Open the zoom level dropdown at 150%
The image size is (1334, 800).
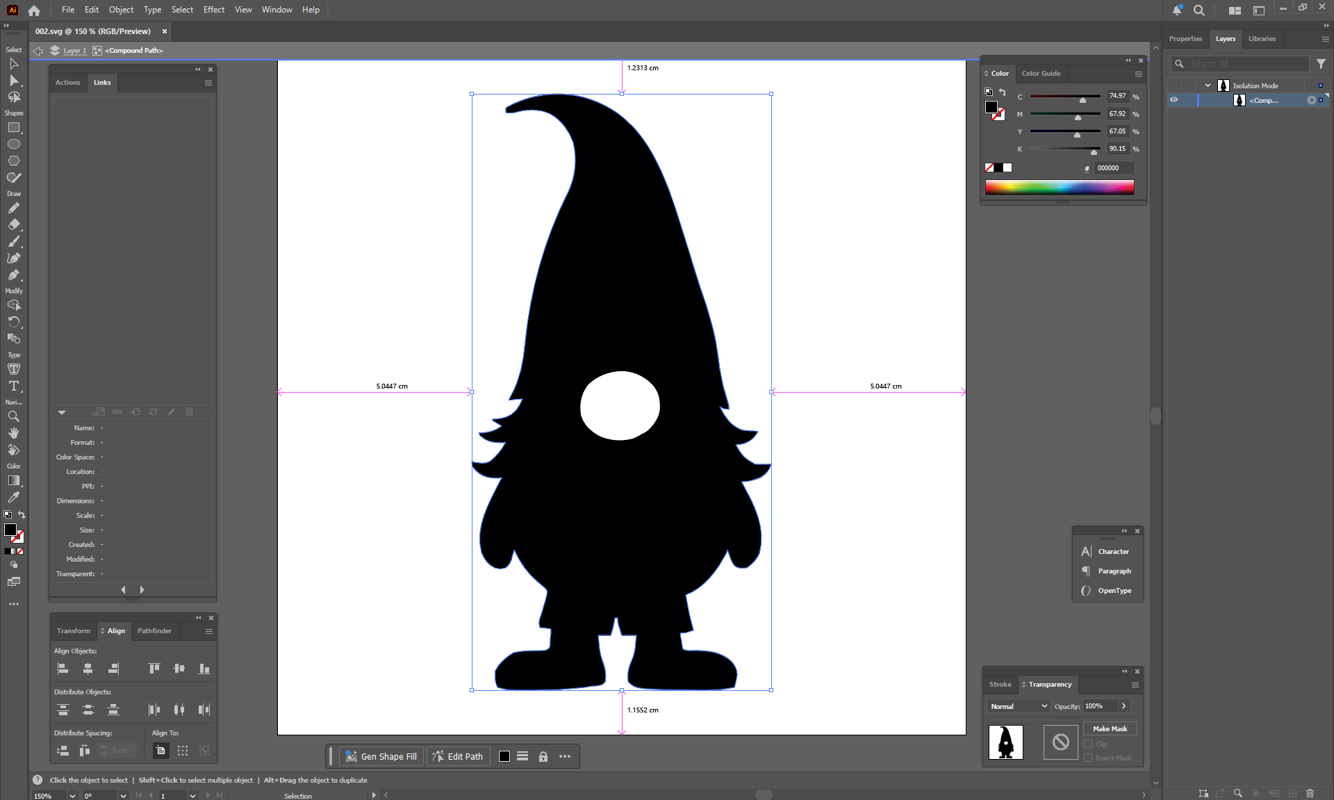point(72,795)
